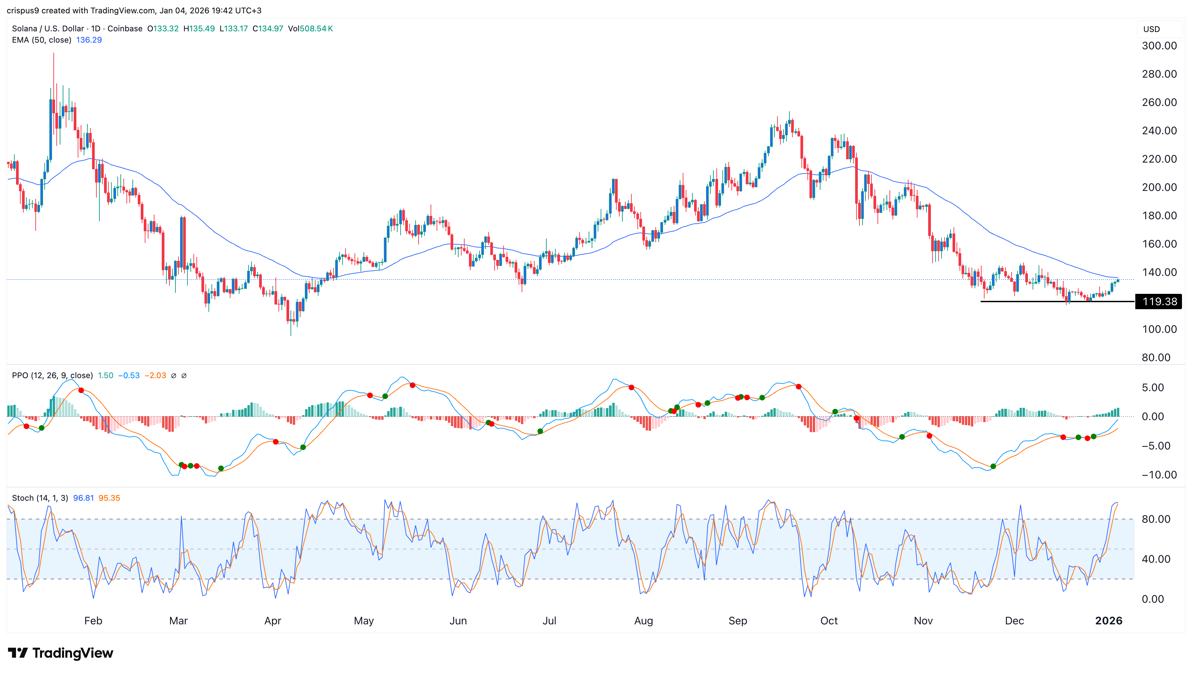Click the Sep label on time axis
The image size is (1192, 673).
(738, 621)
